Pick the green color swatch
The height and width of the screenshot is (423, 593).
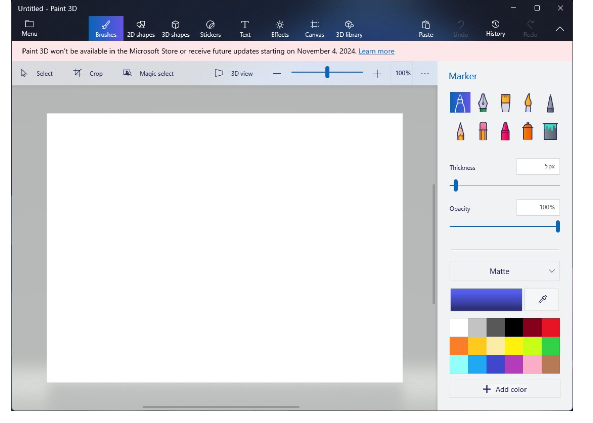click(551, 346)
